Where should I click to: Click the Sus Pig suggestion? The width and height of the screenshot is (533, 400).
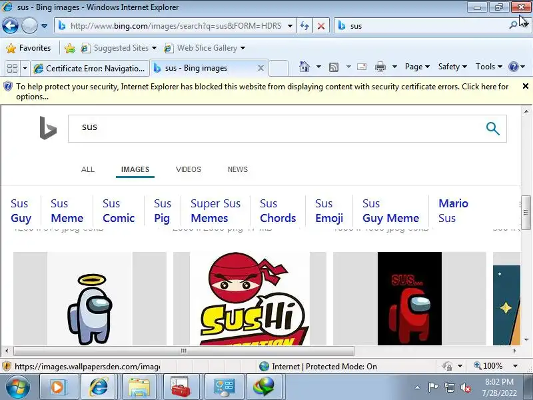(x=162, y=211)
